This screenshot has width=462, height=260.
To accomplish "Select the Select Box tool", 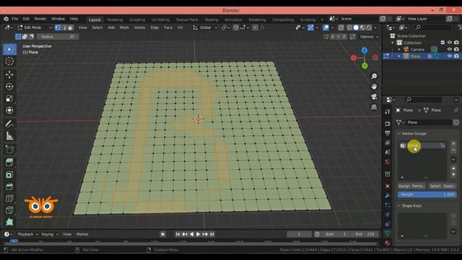I will tap(9, 49).
